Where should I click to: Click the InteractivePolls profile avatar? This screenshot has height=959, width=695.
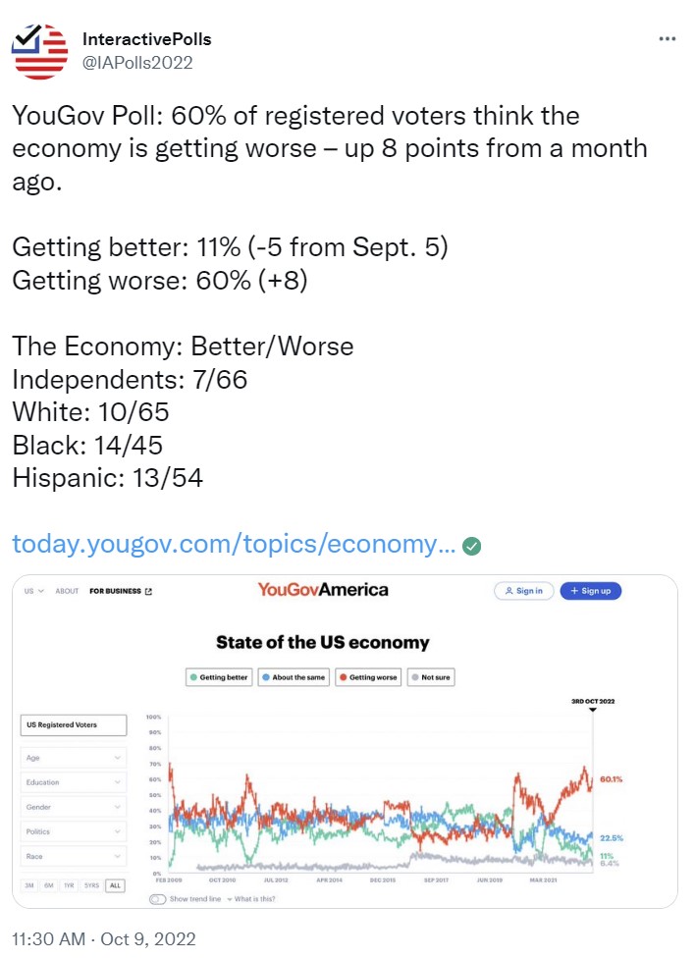[x=40, y=51]
